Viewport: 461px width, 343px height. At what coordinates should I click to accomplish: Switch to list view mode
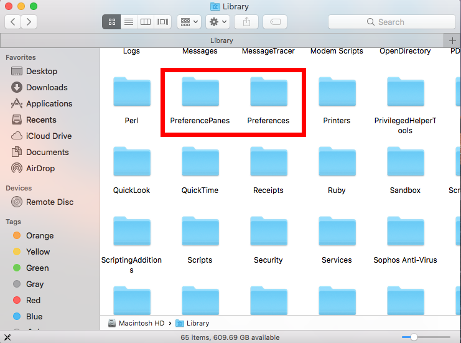point(129,22)
